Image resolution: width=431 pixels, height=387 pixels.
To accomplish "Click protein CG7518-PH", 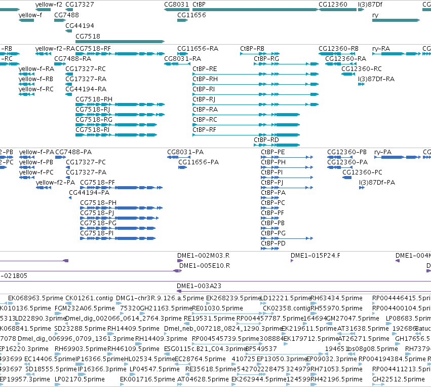I will click(121, 208).
